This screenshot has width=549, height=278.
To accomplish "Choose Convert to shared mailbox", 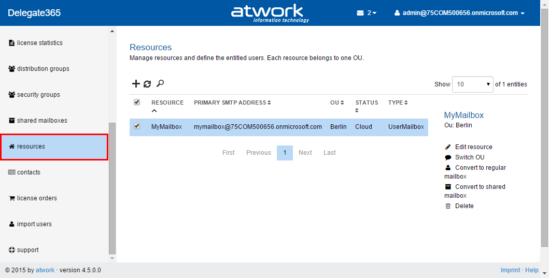I will pos(475,191).
